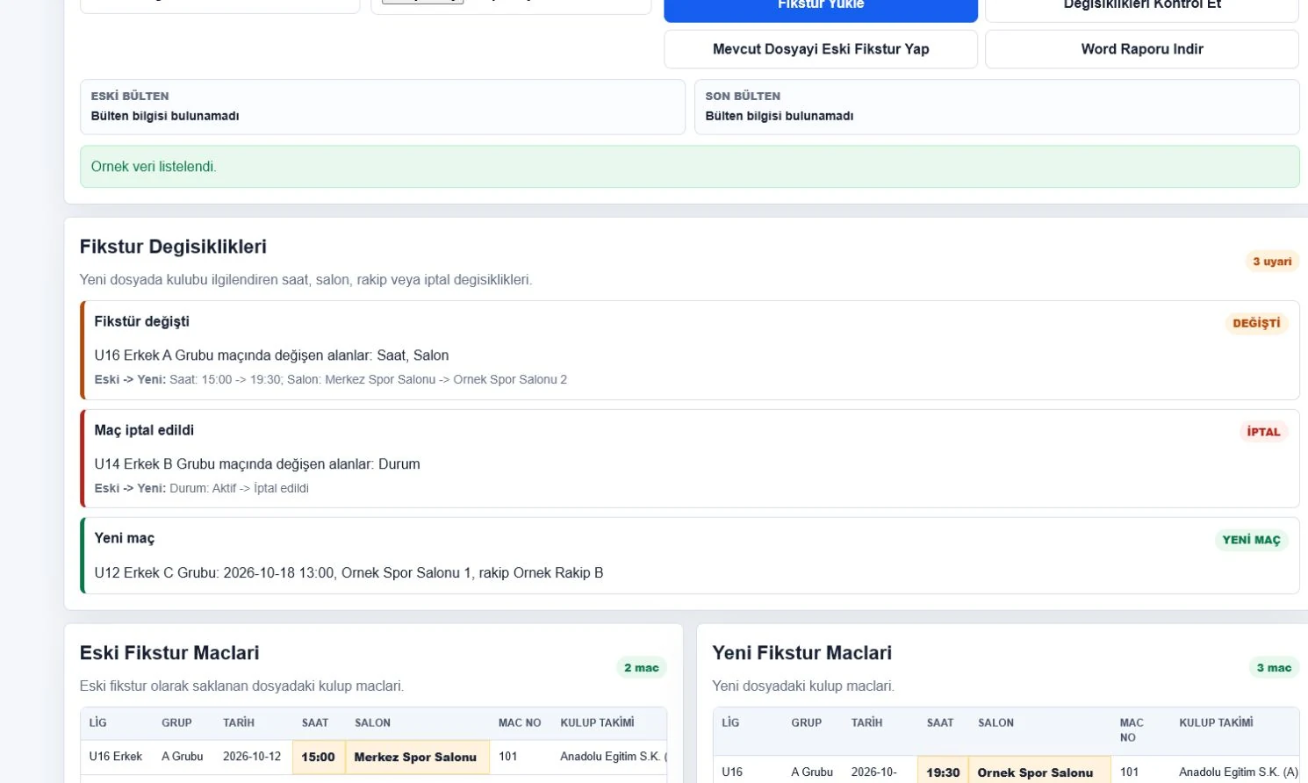Viewport: 1308px width, 783px height.
Task: Open the 'Maç iptal edildi' card
Action: point(689,459)
